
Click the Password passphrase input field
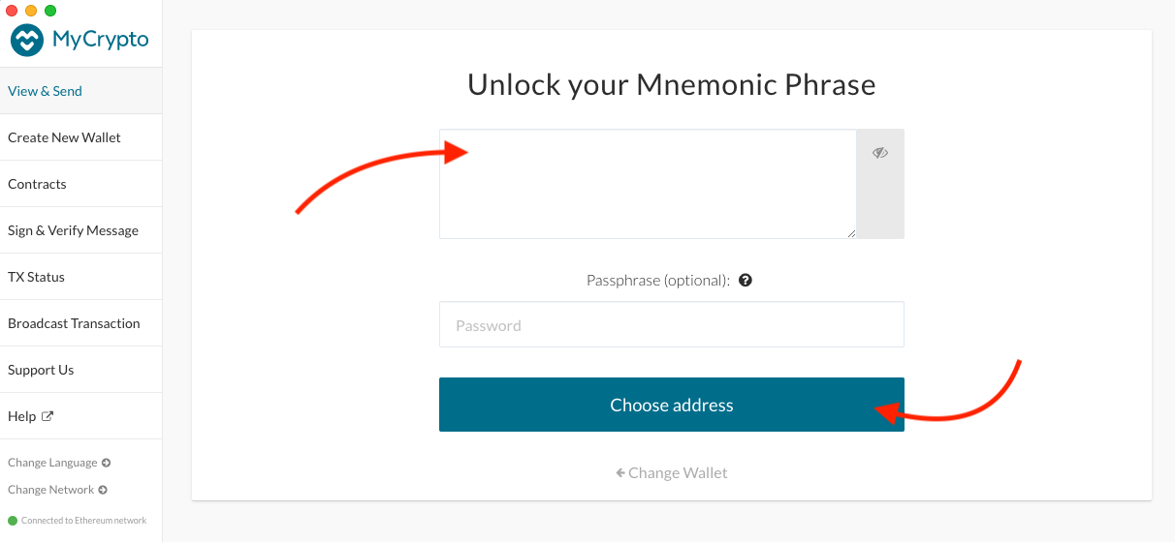pos(671,325)
